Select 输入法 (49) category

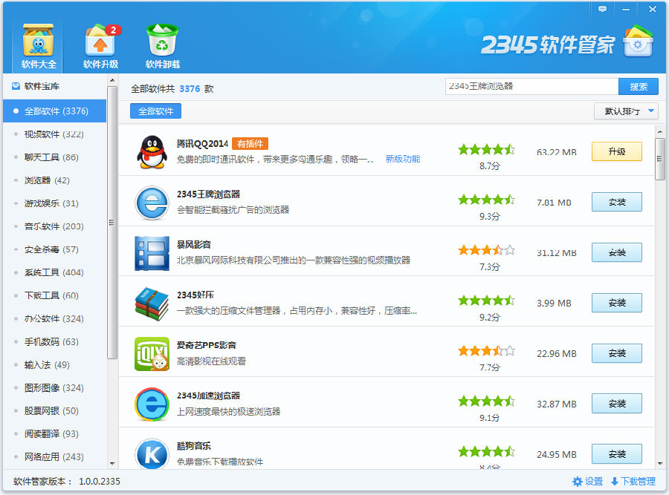(54, 364)
